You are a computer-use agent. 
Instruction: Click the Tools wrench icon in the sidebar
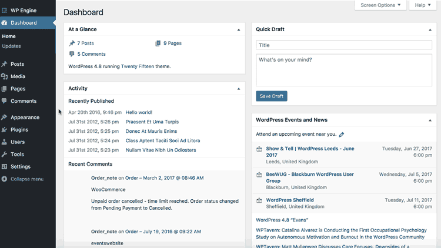[x=4, y=154]
